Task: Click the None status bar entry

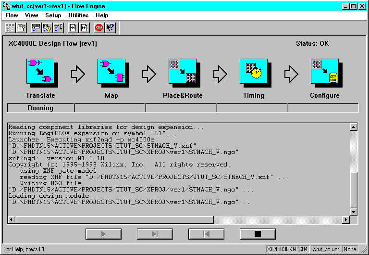Action: pos(350,249)
